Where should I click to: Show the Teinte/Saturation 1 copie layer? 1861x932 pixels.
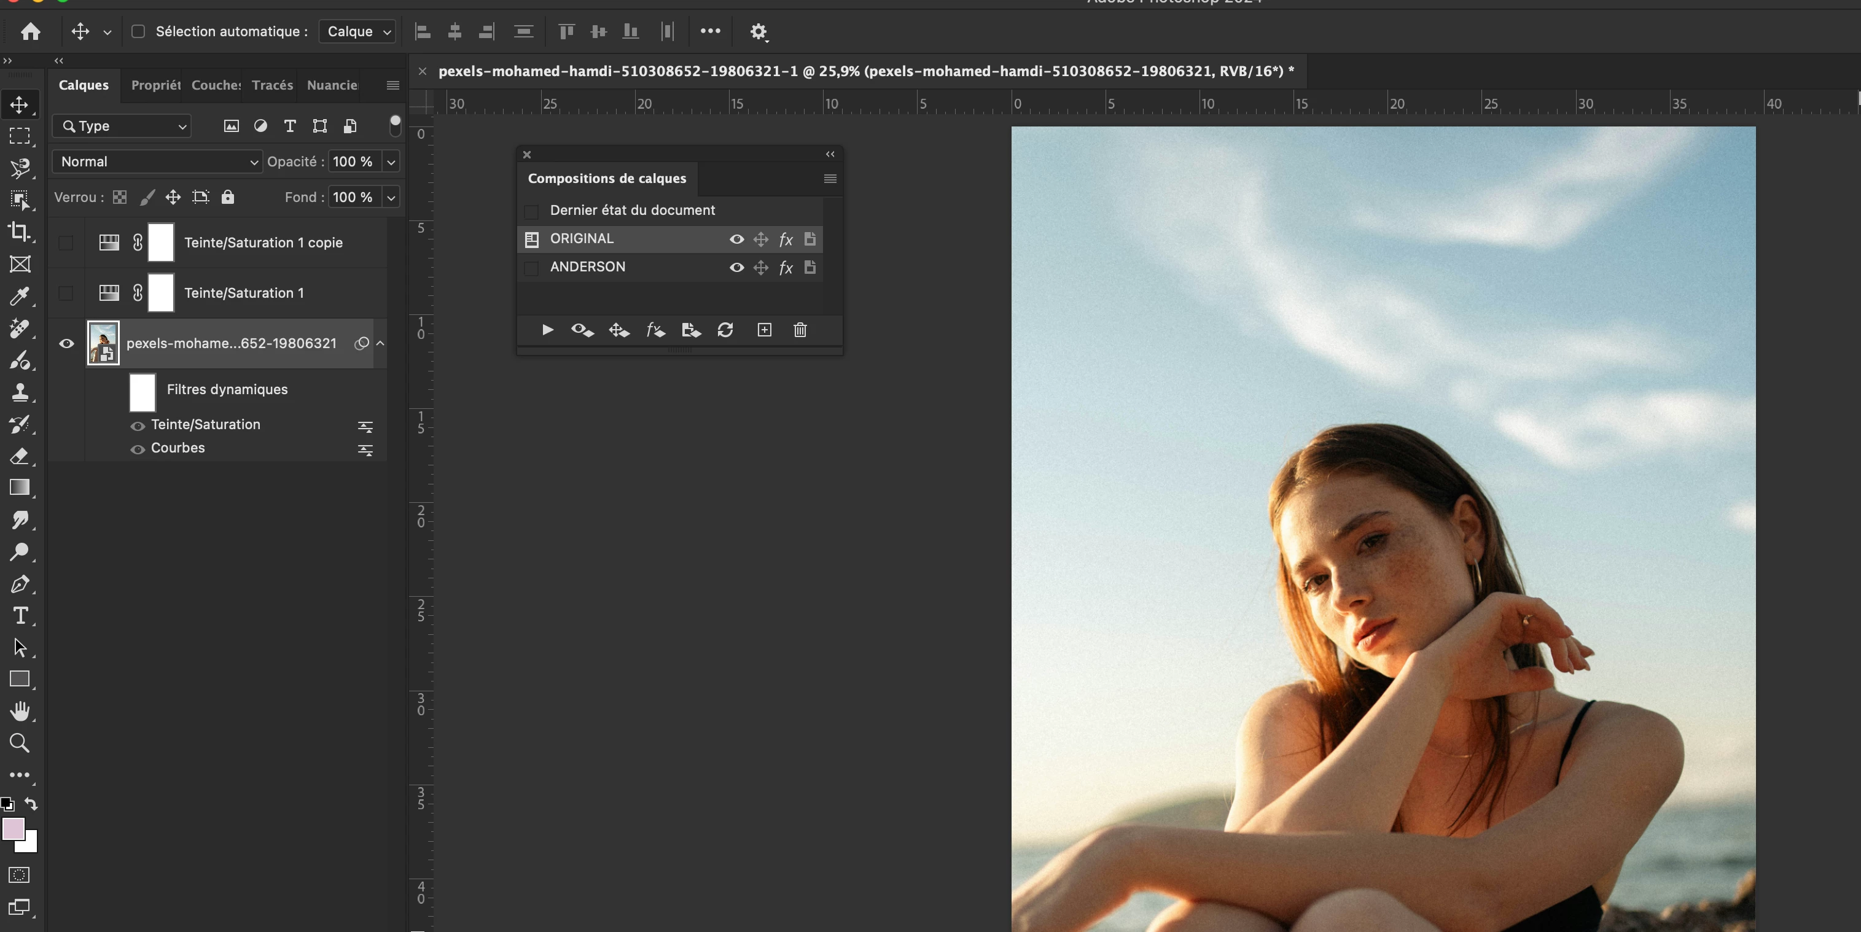click(66, 243)
